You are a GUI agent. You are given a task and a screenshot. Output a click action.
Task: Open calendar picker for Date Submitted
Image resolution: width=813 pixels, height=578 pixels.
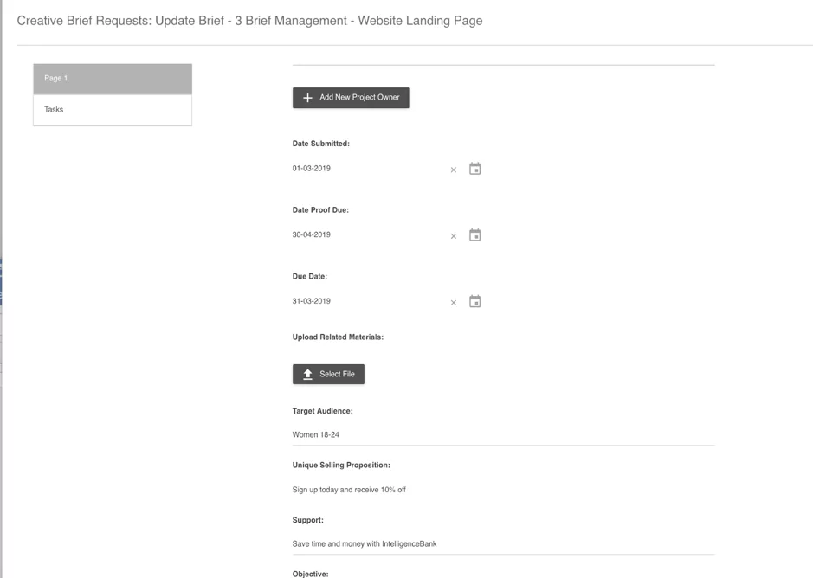pyautogui.click(x=475, y=169)
